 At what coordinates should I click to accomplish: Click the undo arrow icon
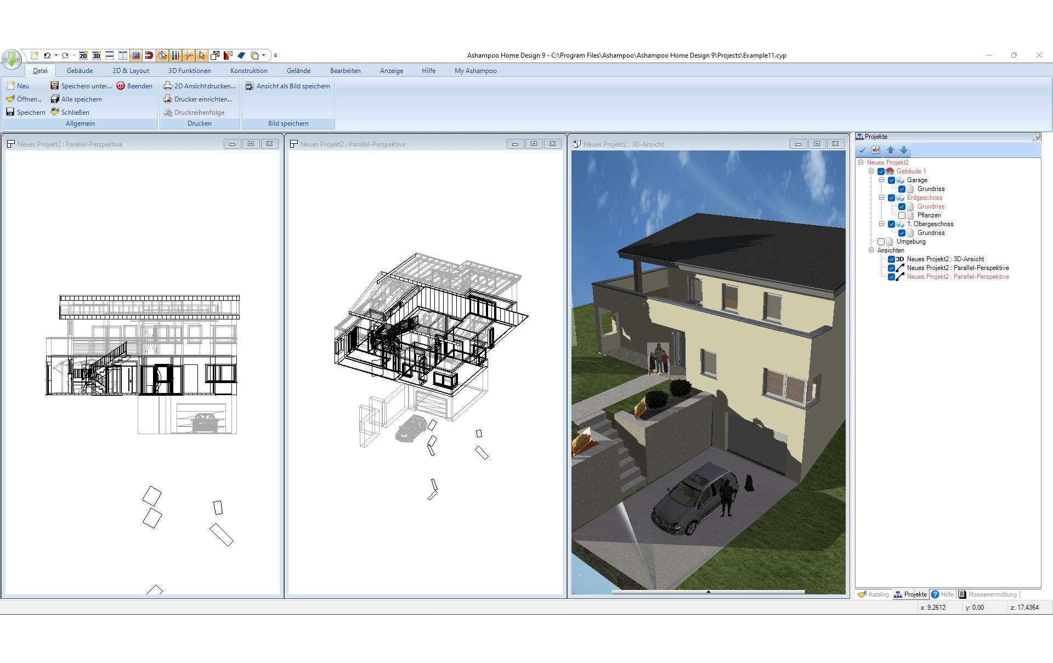point(47,55)
